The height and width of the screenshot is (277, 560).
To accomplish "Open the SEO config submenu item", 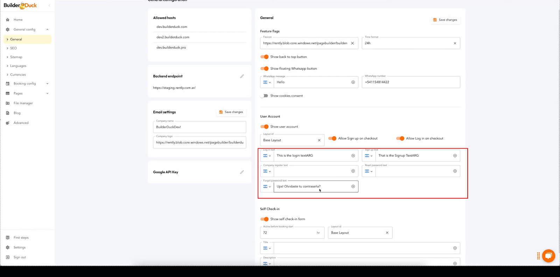I will click(x=14, y=48).
